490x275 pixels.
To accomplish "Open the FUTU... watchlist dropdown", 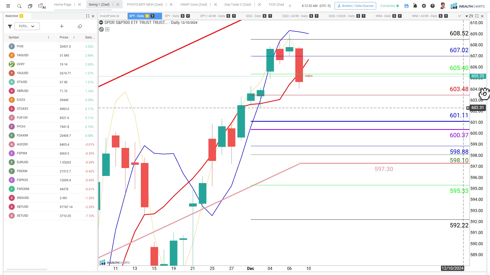I will pos(27,26).
